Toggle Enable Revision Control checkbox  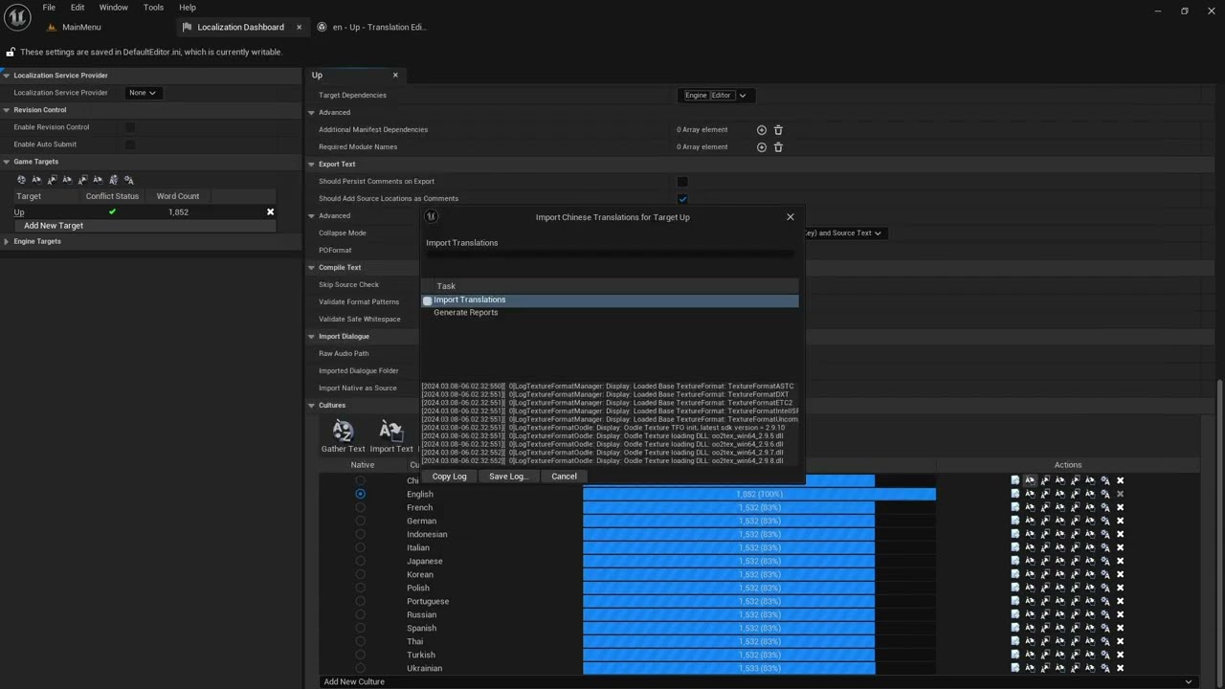point(130,127)
